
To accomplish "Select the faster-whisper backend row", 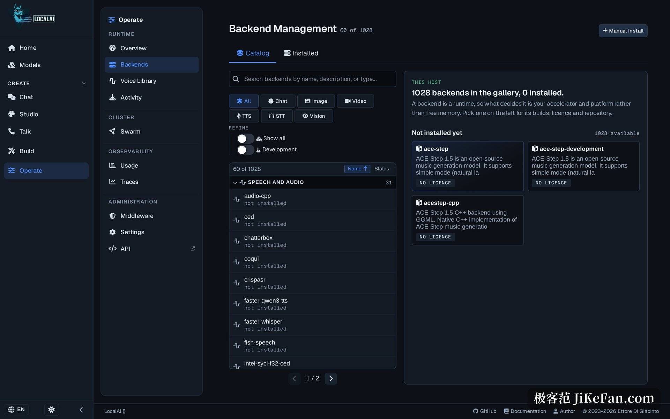I will [312, 325].
